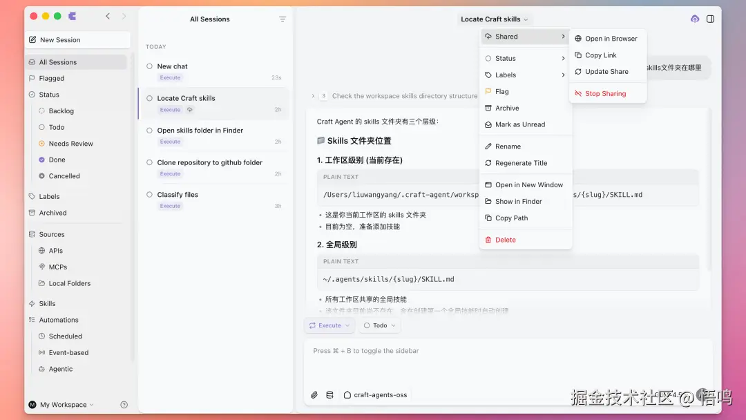Click the sources database icon in input bar
This screenshot has height=420, width=746.
pyautogui.click(x=329, y=395)
